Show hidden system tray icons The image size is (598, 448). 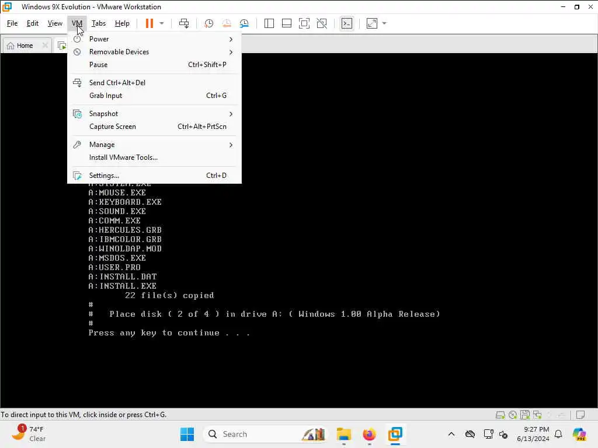tap(451, 434)
